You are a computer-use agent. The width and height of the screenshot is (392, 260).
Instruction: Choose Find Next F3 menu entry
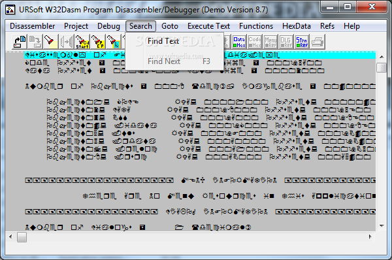(174, 61)
